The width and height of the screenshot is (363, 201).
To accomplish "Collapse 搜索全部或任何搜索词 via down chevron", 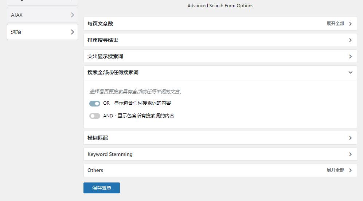I will pos(351,72).
